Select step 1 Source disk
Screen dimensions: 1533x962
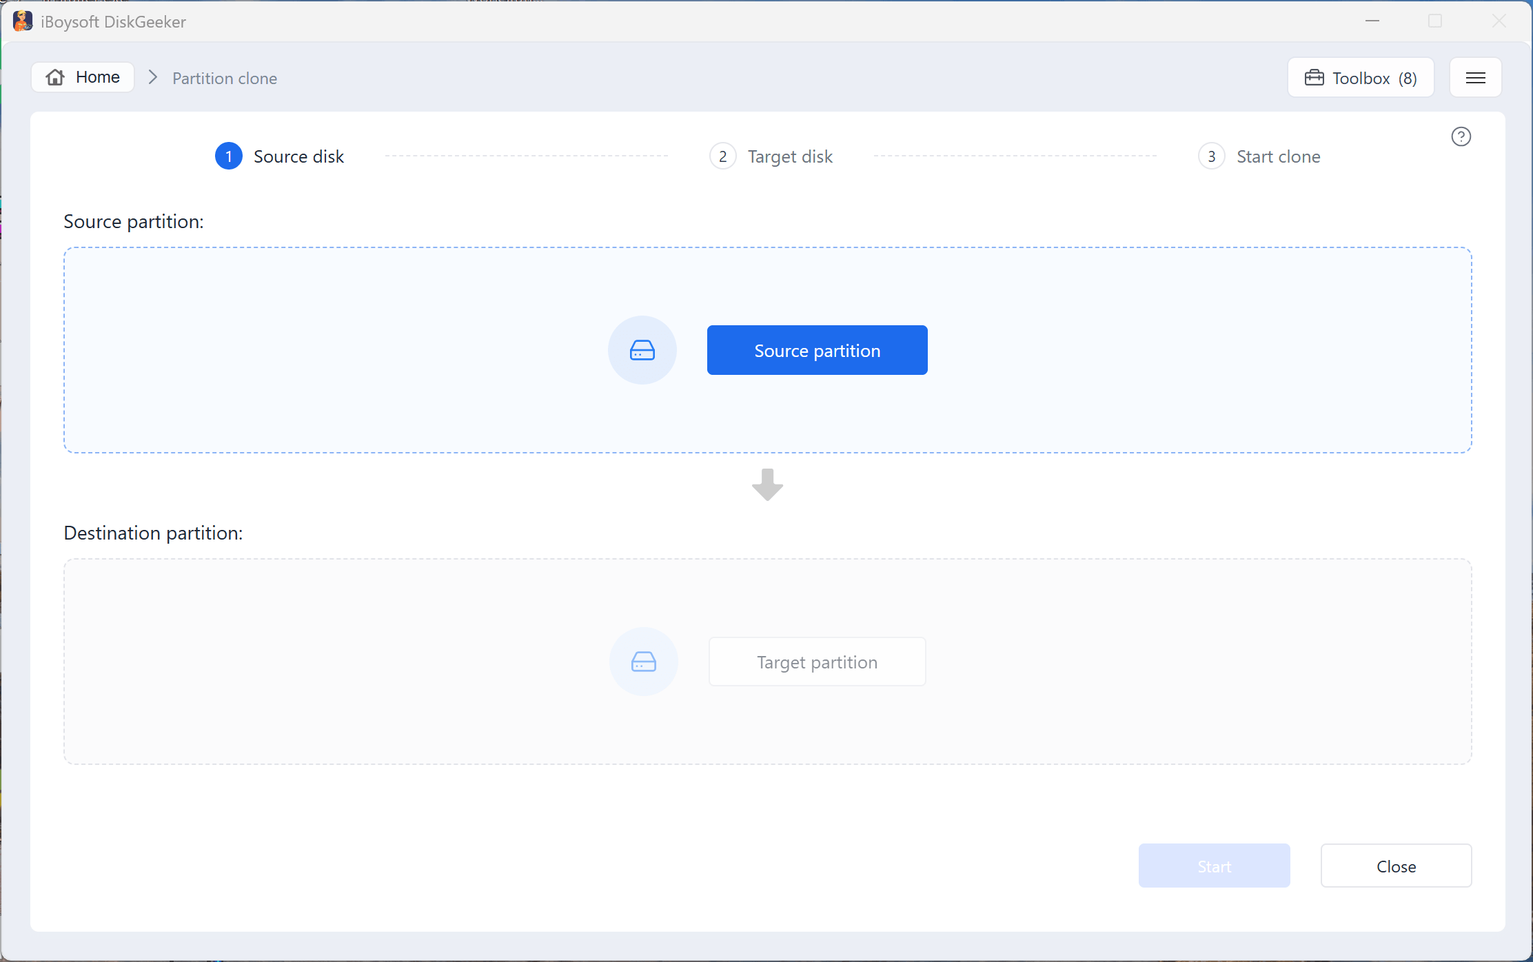280,156
